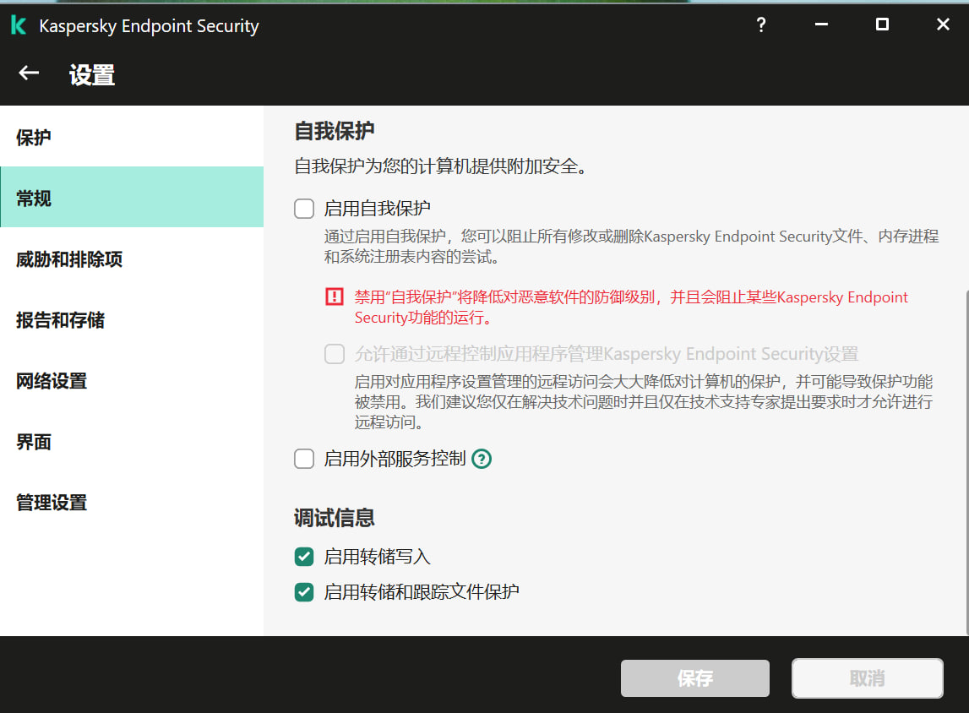This screenshot has width=969, height=713.
Task: Uncheck the 启用转储写入 checkbox
Action: click(x=304, y=557)
